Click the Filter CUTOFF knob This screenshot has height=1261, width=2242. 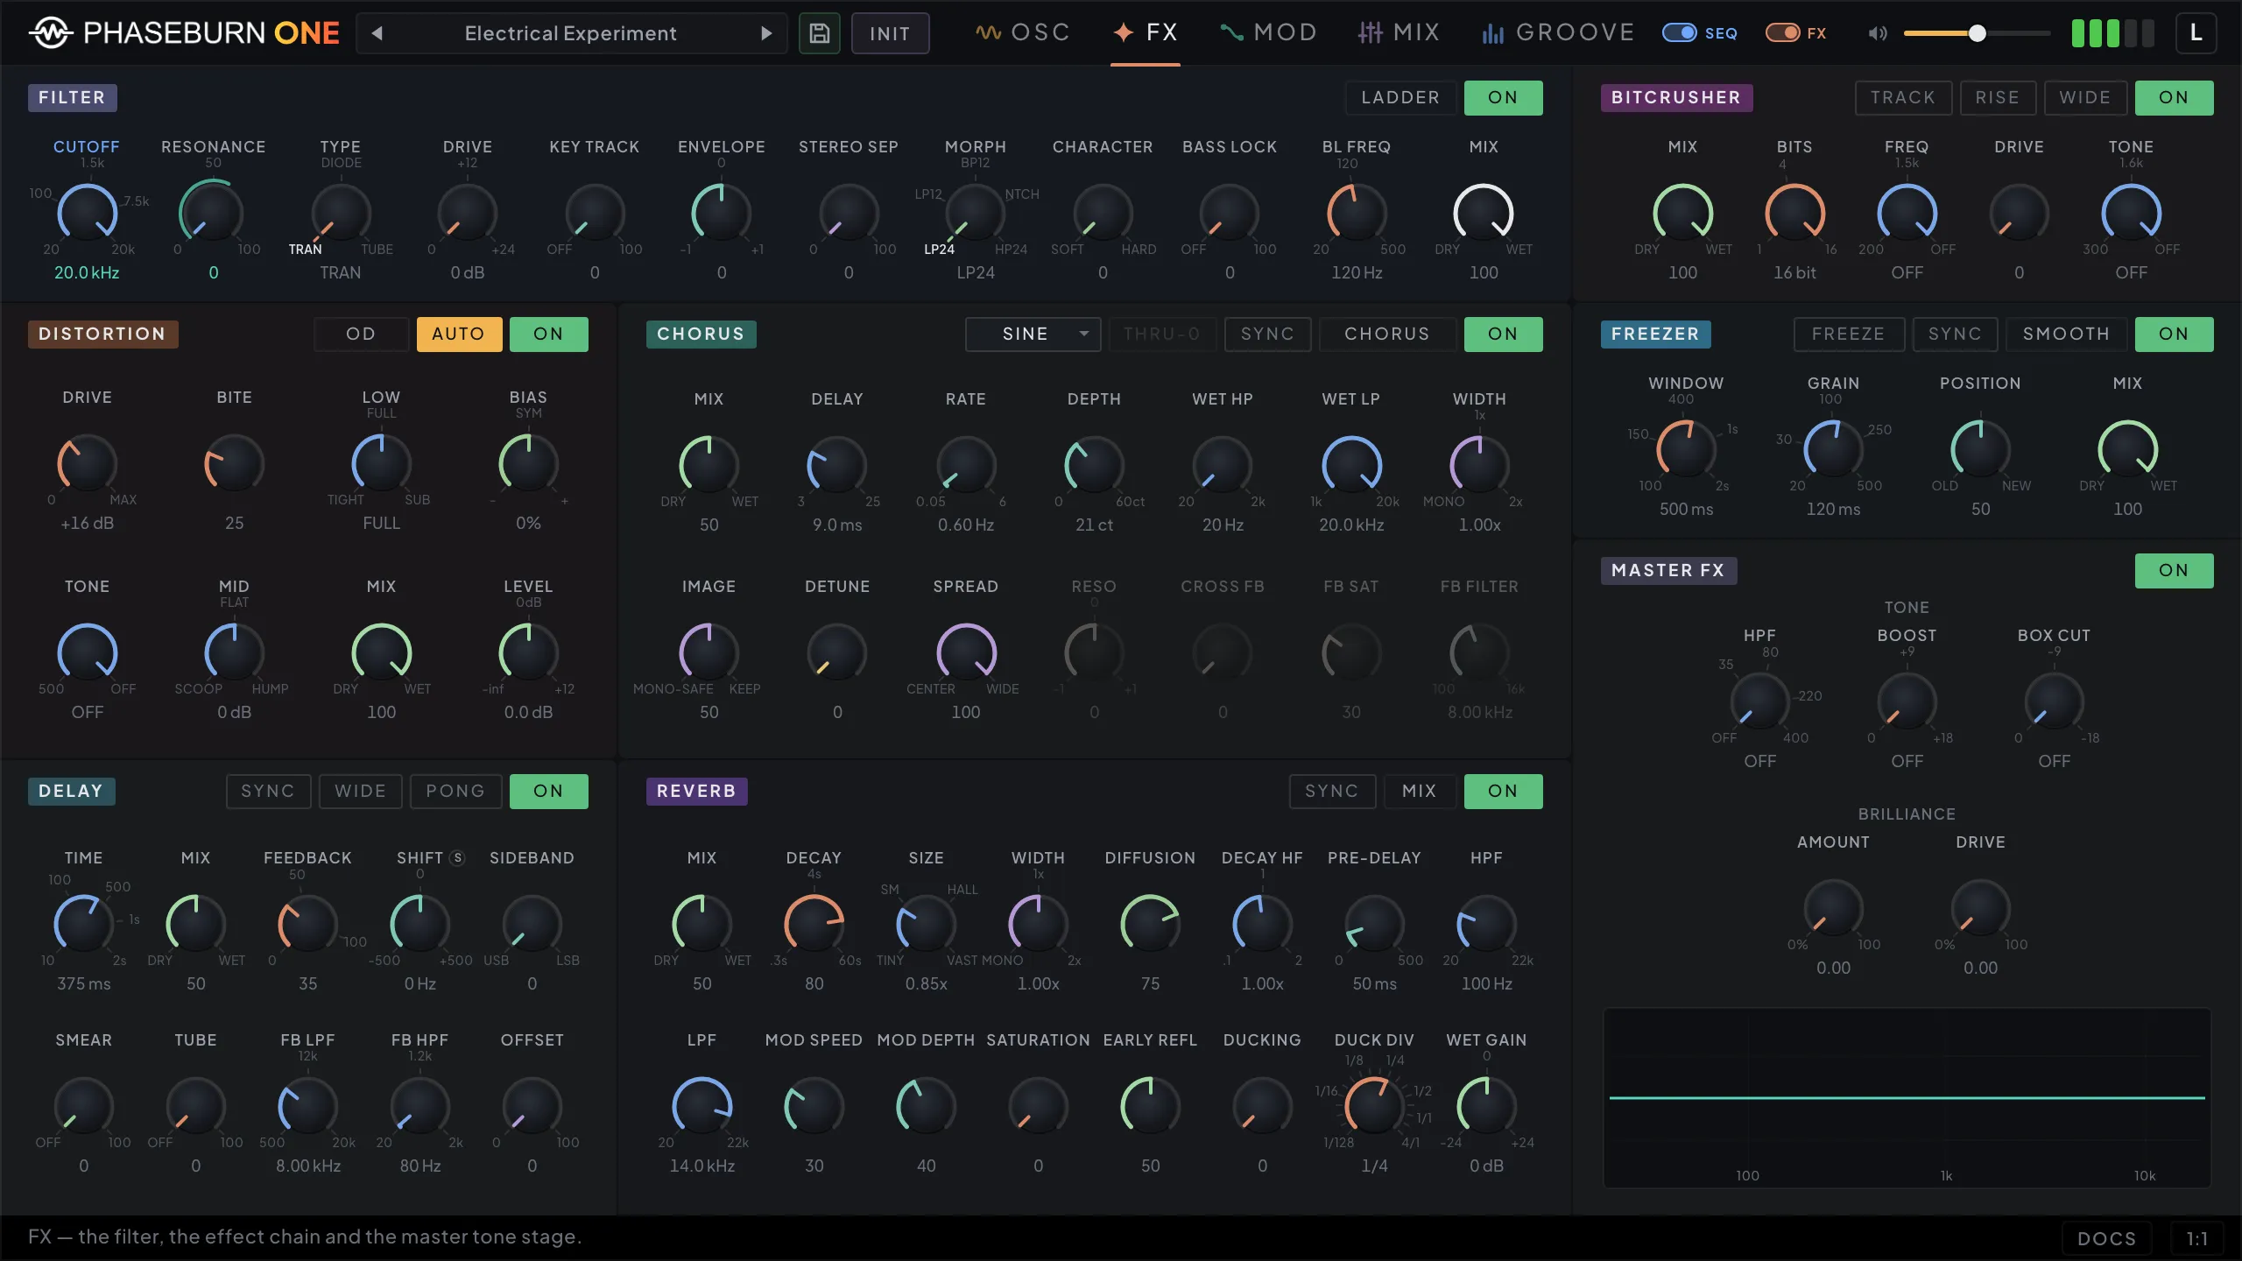point(87,213)
